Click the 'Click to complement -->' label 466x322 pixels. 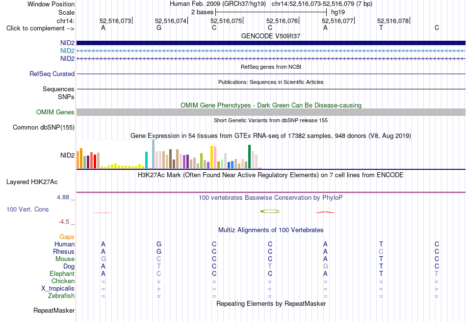[x=40, y=28]
